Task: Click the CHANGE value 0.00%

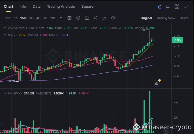Action: [128, 28]
